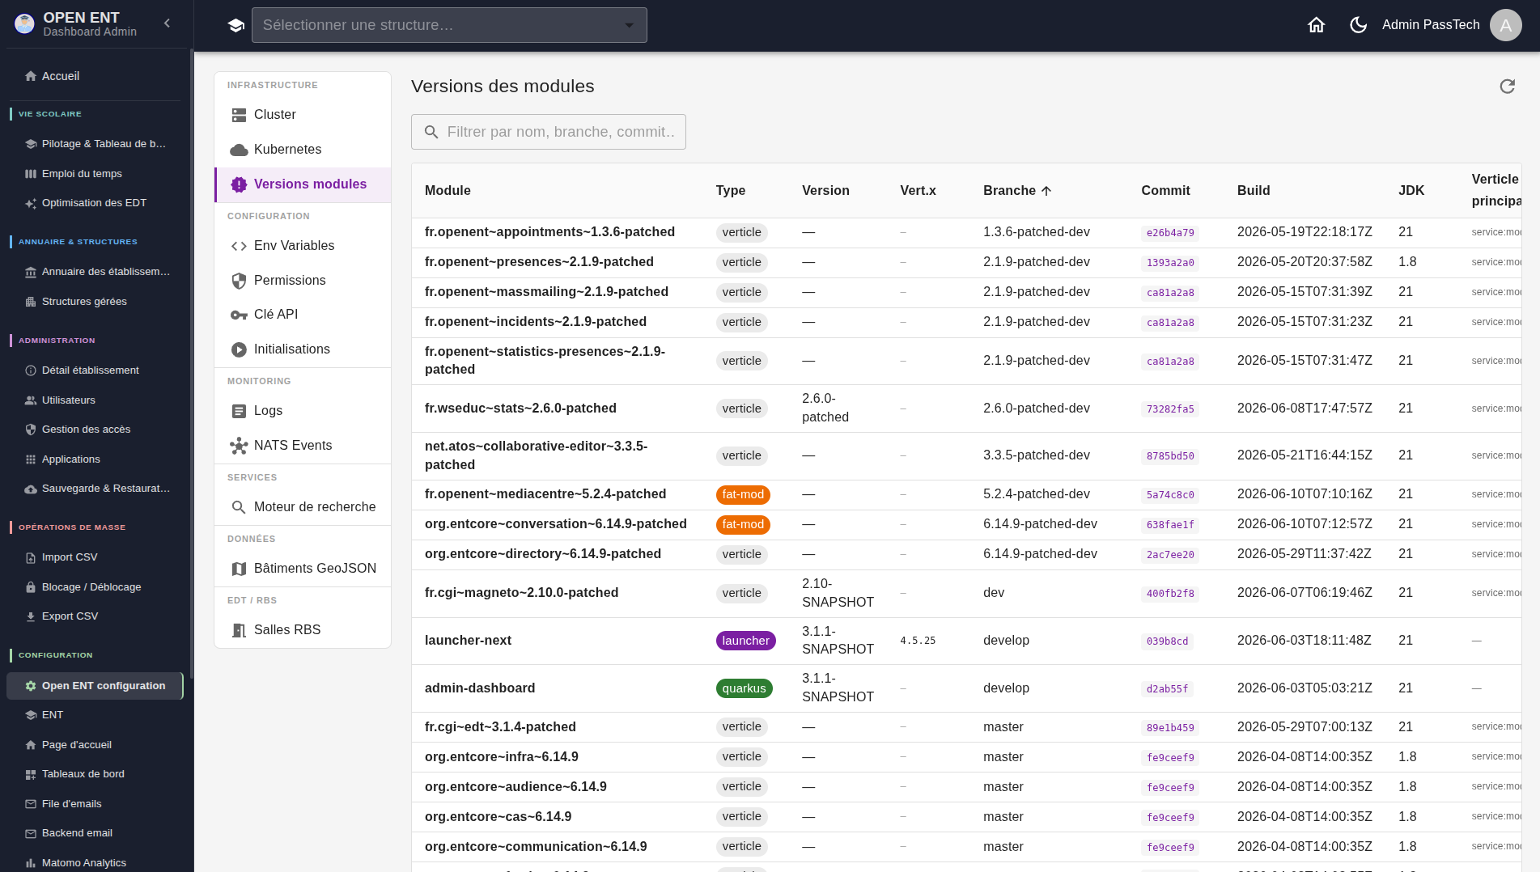Click the Import CSV file icon

tap(31, 557)
